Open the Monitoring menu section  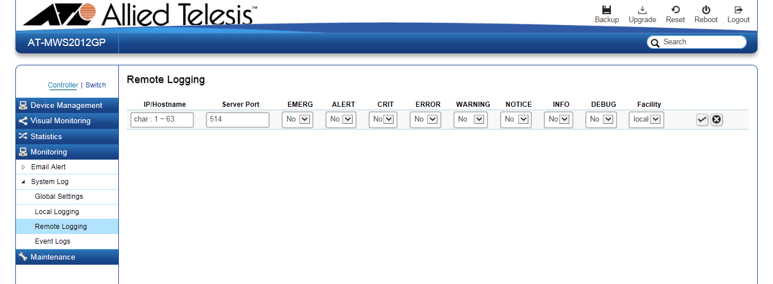click(67, 152)
